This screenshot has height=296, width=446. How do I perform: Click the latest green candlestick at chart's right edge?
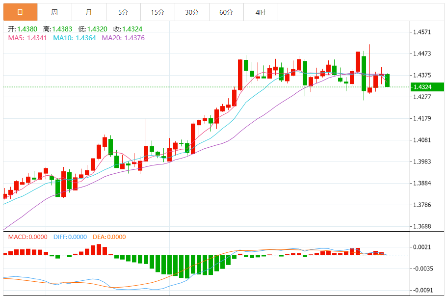(388, 81)
